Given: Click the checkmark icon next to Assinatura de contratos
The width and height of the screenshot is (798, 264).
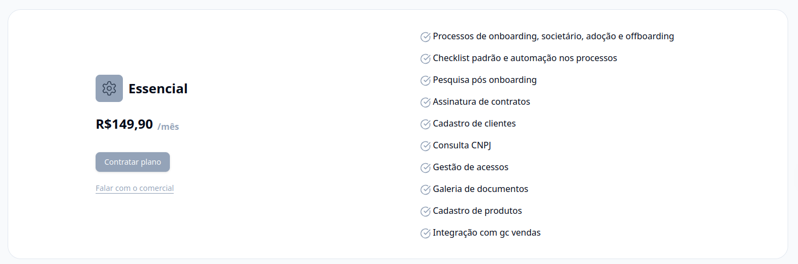Looking at the screenshot, I should point(425,103).
